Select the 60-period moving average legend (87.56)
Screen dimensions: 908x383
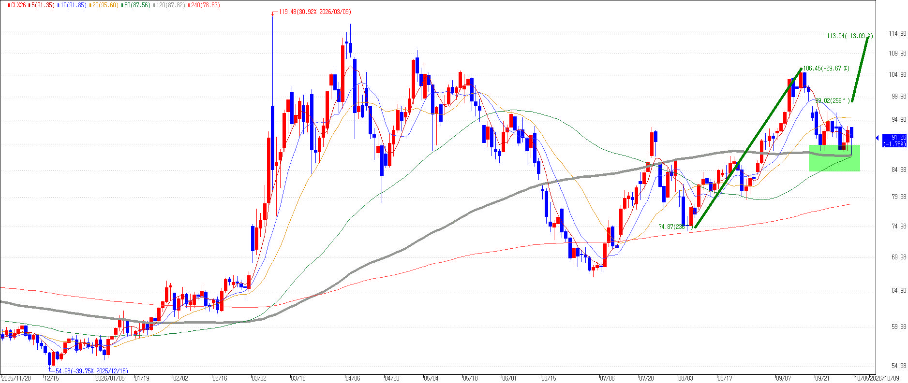point(136,5)
